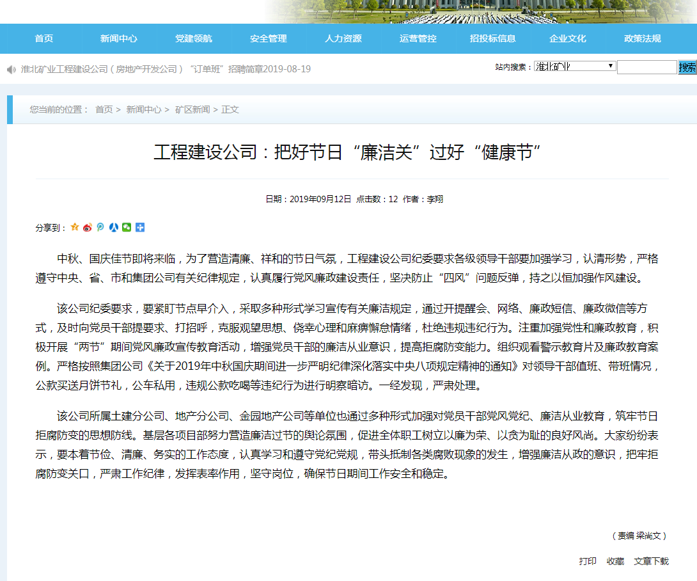Click 文章下载 to download article
Screen dimensions: 697x581
coord(651,561)
